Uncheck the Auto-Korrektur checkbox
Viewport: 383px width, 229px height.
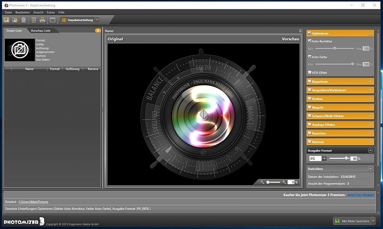[x=310, y=41]
